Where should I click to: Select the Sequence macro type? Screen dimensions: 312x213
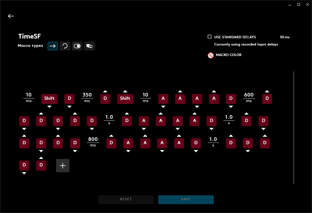click(x=89, y=46)
